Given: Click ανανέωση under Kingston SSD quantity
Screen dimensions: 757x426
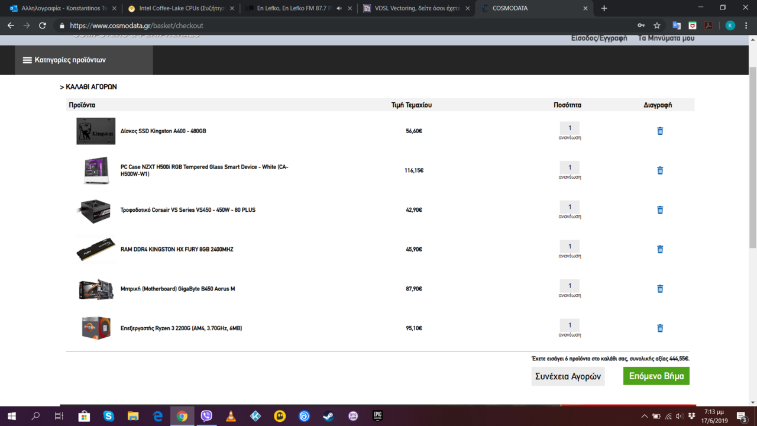Looking at the screenshot, I should click(570, 137).
